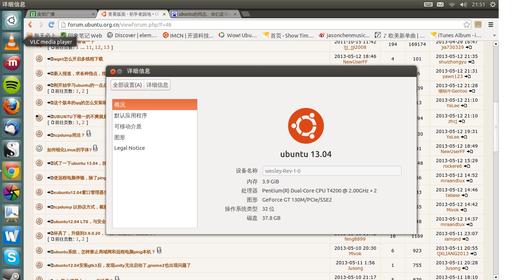This screenshot has width=514, height=280.
Task: Open topic ubuntu系统，怎样禁止局域网和远程电脑ping本机
Action: point(104,252)
